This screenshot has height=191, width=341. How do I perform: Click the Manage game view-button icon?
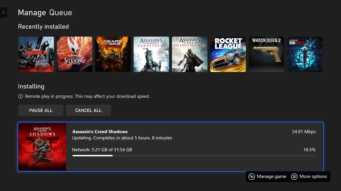point(251,177)
